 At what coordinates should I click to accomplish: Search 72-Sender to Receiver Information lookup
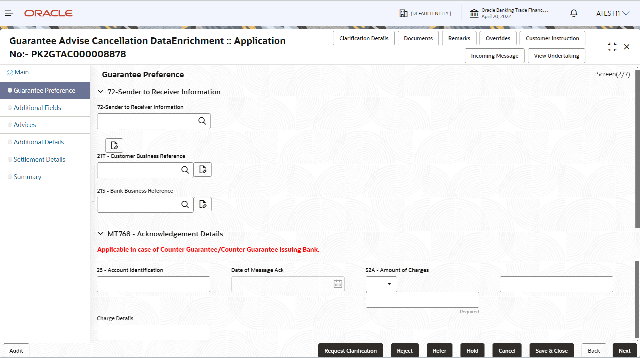click(202, 121)
